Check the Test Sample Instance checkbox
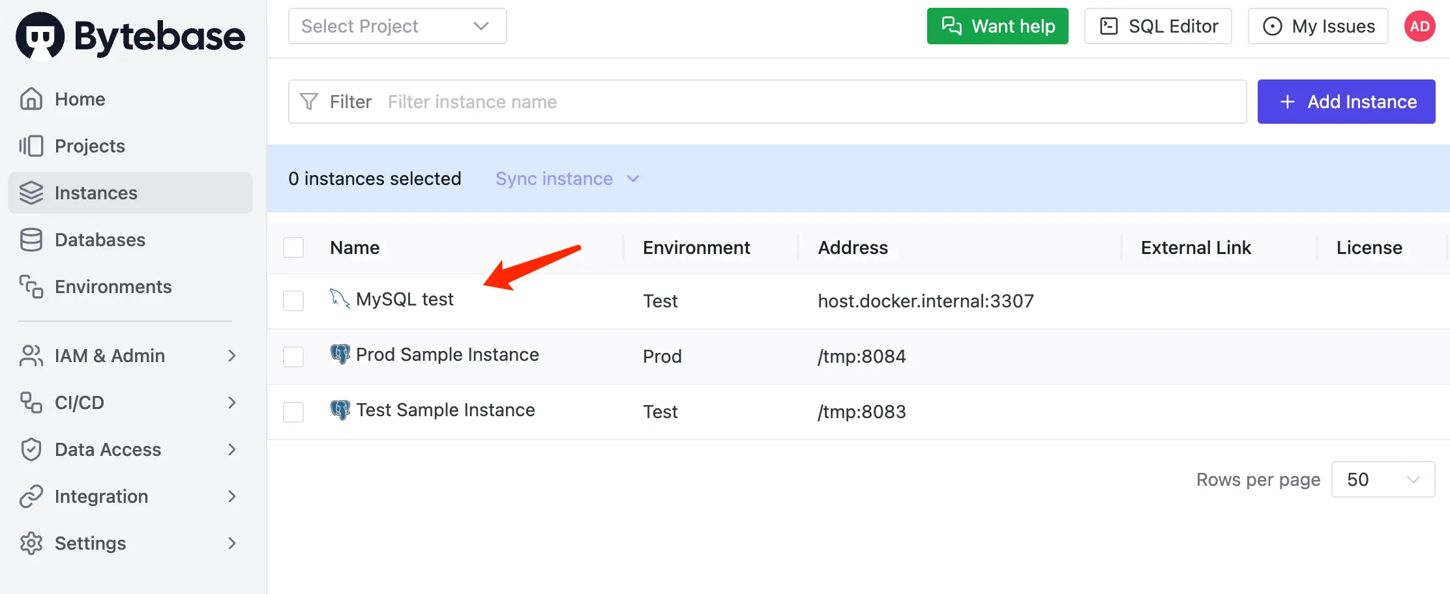Viewport: 1450px width, 594px height. pyautogui.click(x=293, y=412)
